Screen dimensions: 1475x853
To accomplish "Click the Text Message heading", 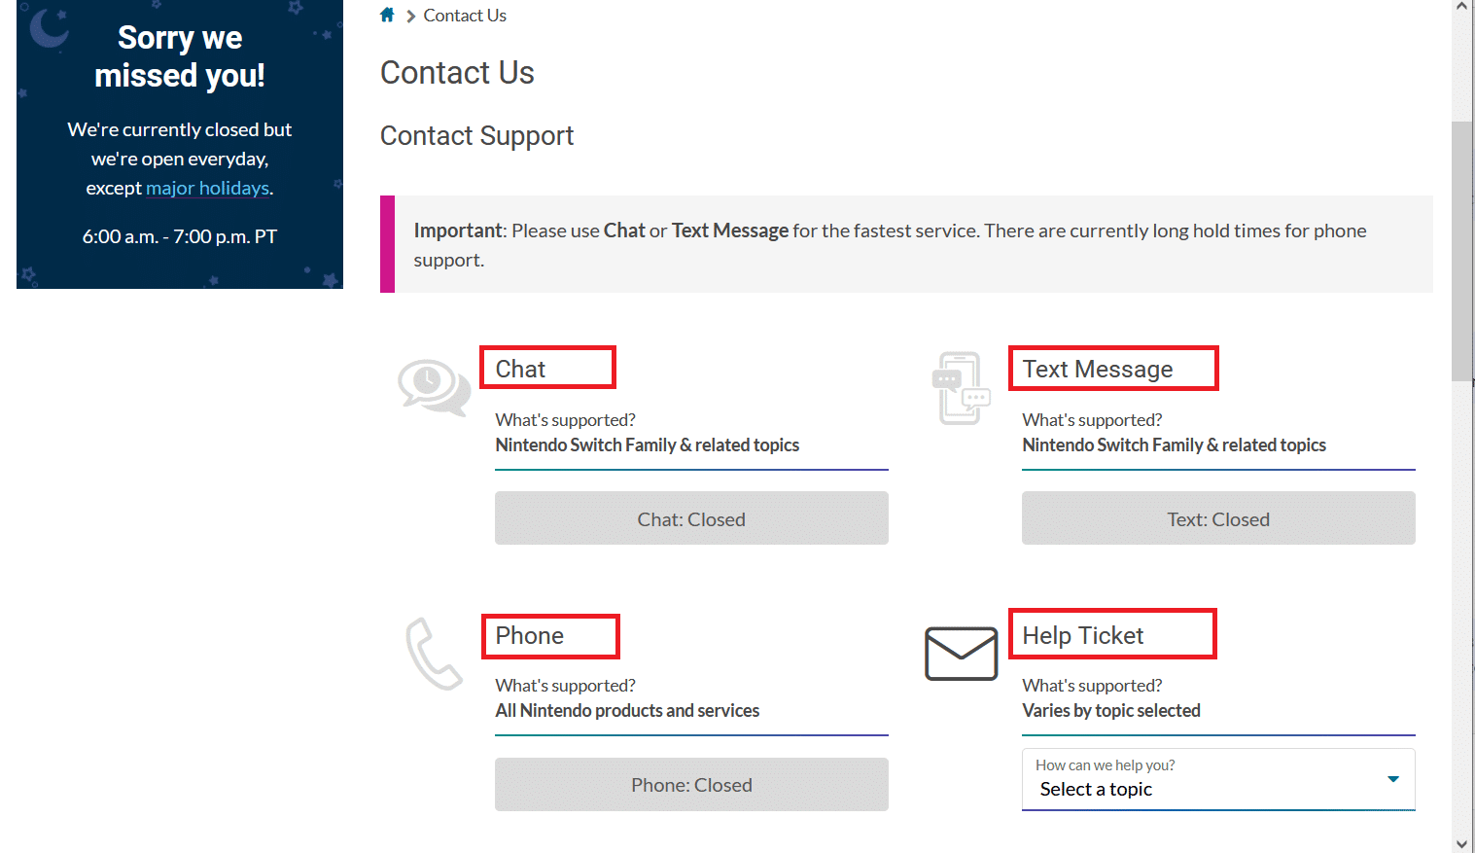I will click(x=1097, y=369).
